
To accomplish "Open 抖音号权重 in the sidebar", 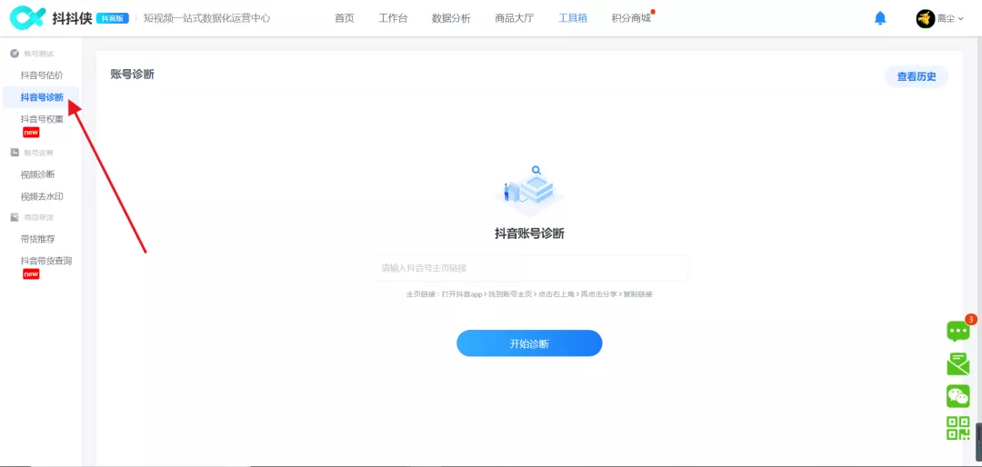I will pyautogui.click(x=41, y=119).
